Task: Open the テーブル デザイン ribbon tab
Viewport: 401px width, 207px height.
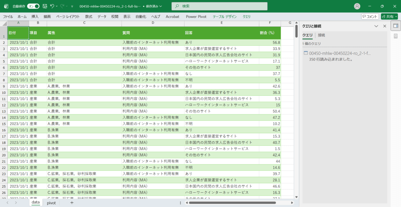Action: pyautogui.click(x=225, y=16)
